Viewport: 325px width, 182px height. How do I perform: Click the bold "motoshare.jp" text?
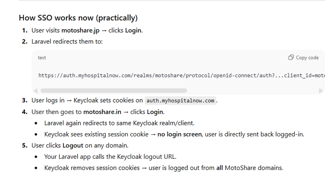pyautogui.click(x=80, y=30)
